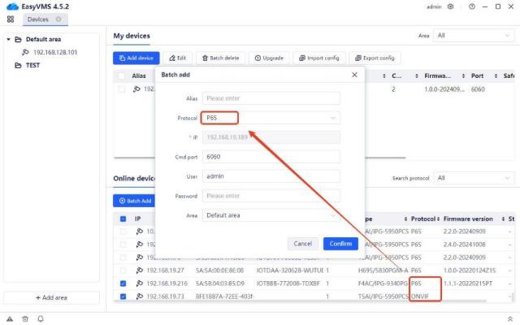Open the Protocol dropdown showing P6S
This screenshot has height=325, width=520.
tap(271, 118)
